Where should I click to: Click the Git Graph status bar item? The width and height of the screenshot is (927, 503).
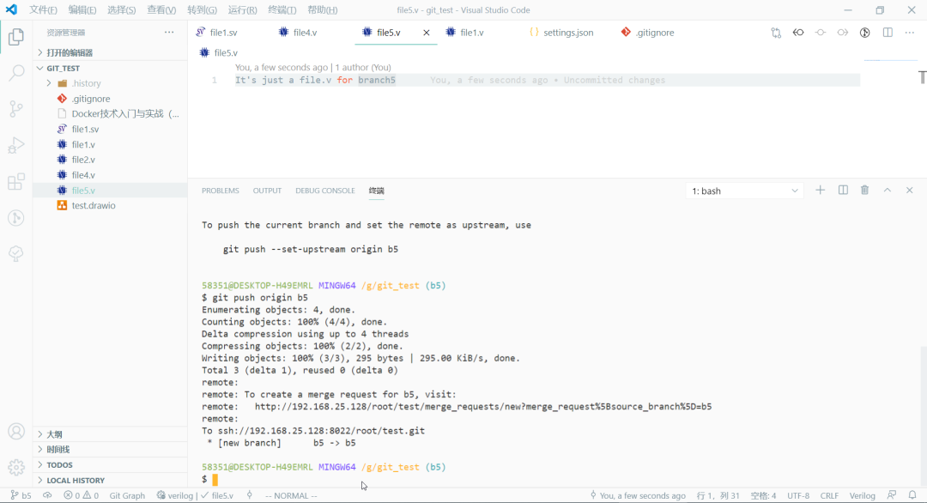(126, 495)
